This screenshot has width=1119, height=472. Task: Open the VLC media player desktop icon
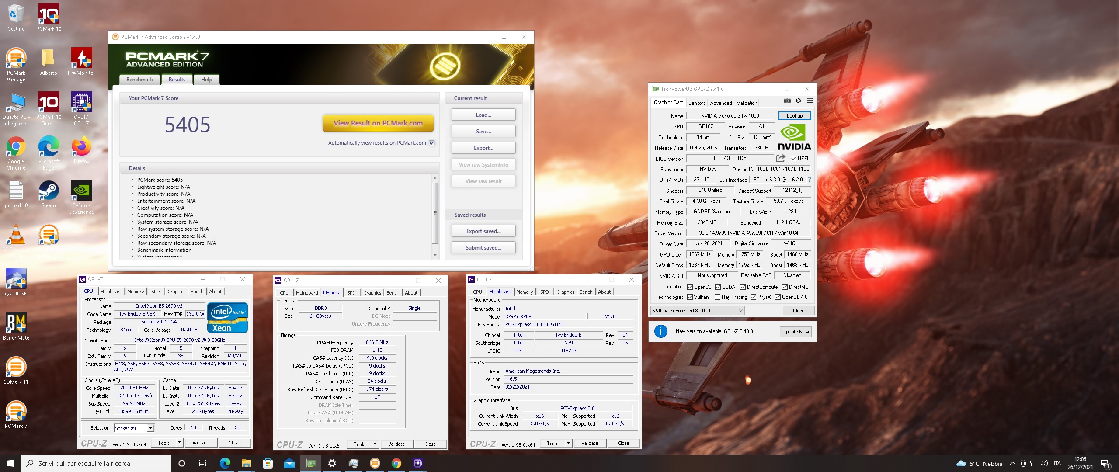tap(16, 241)
